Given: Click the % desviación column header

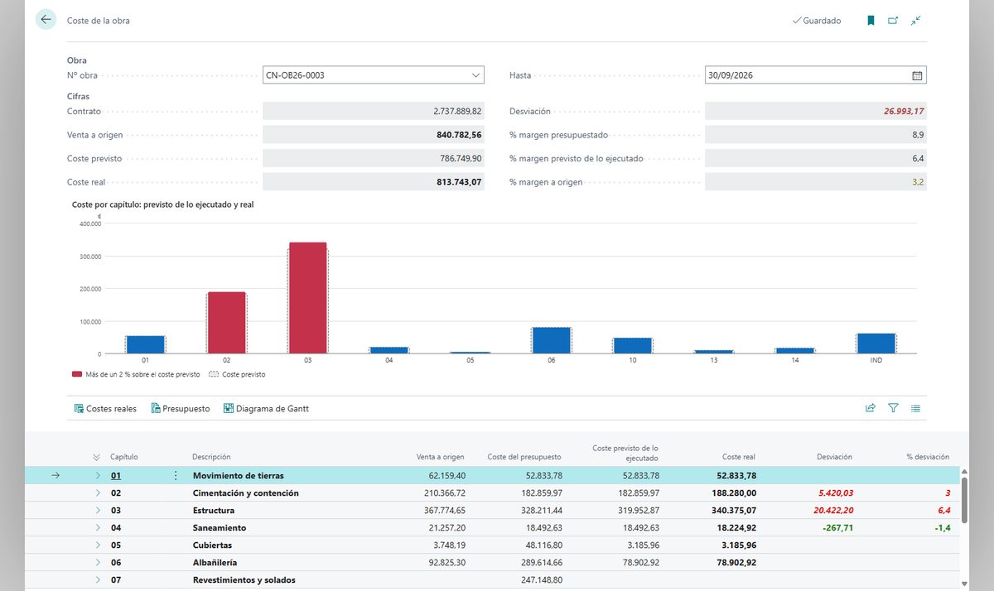Looking at the screenshot, I should pyautogui.click(x=928, y=457).
